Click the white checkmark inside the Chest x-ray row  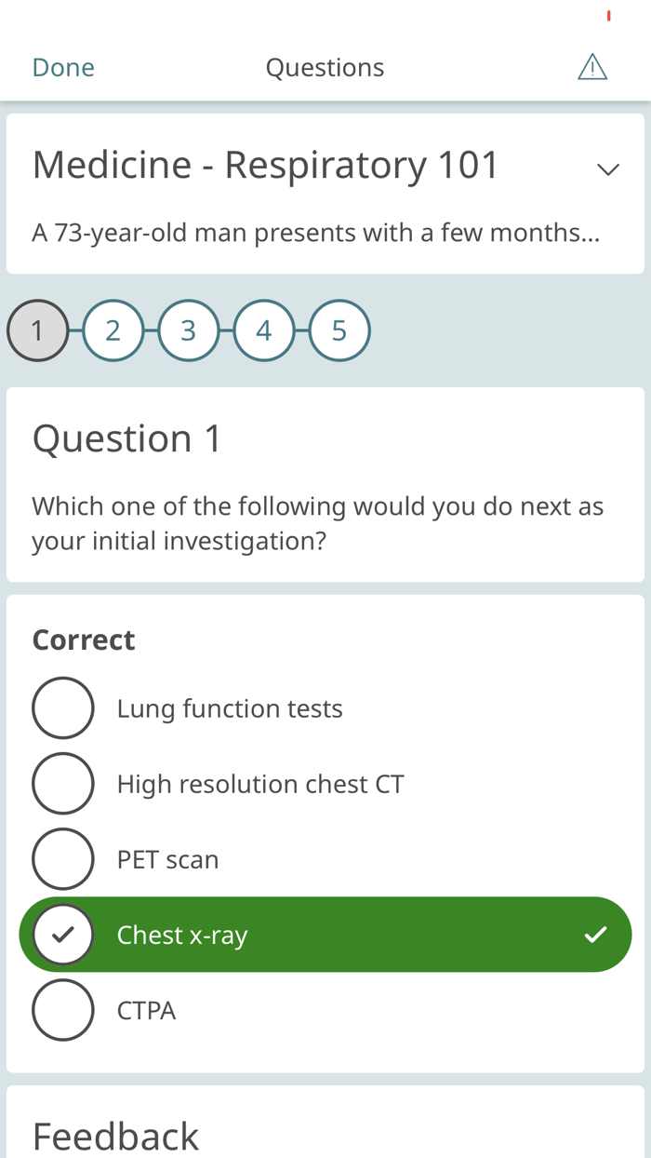pyautogui.click(x=596, y=934)
